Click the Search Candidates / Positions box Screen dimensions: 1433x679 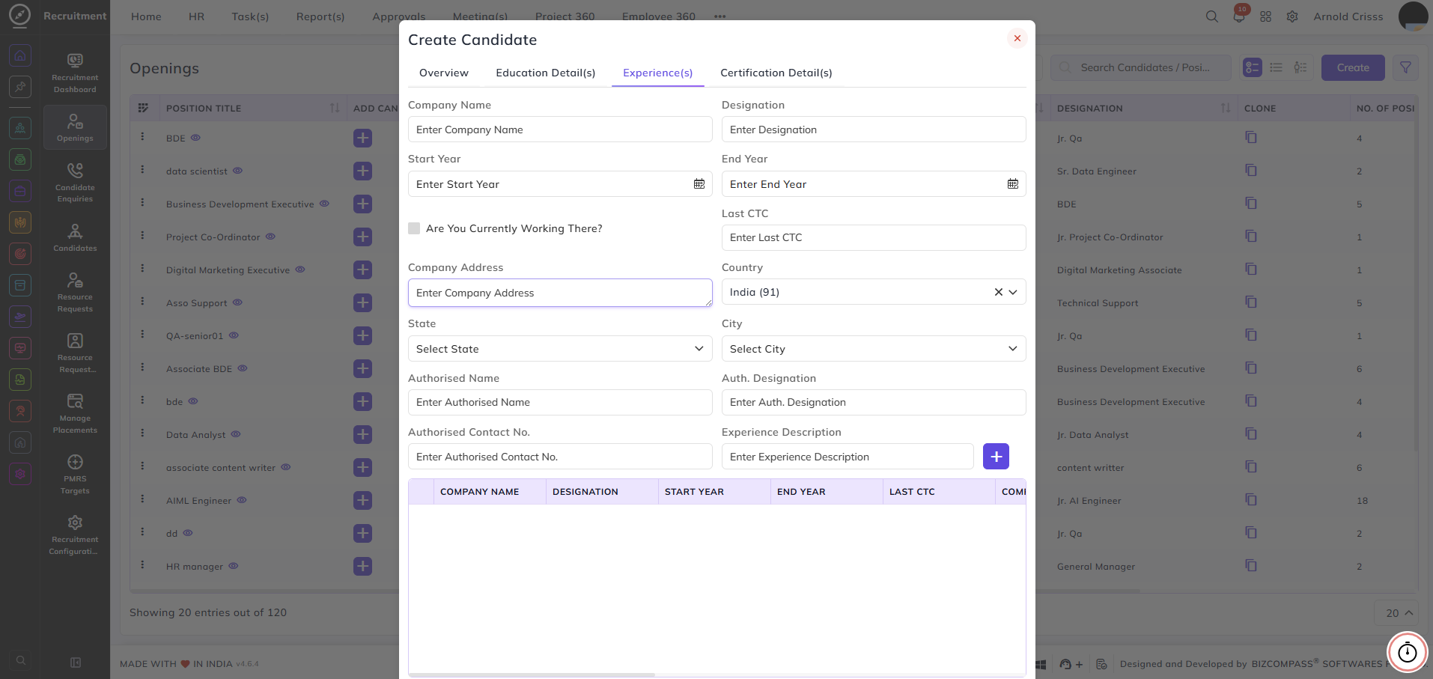tap(1141, 67)
